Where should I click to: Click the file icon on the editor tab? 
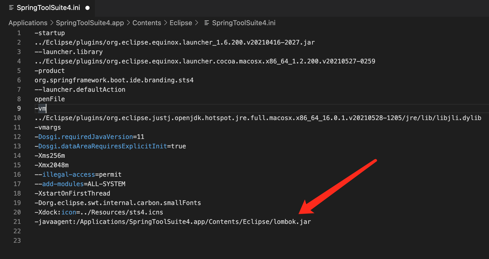11,8
